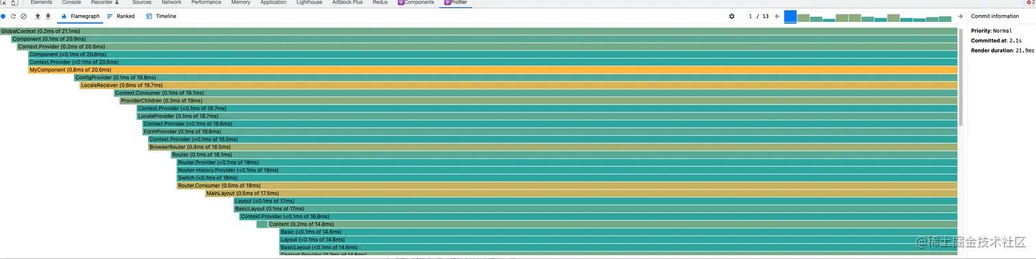Switch to the Timeline view
This screenshot has width=1036, height=259.
click(x=161, y=16)
